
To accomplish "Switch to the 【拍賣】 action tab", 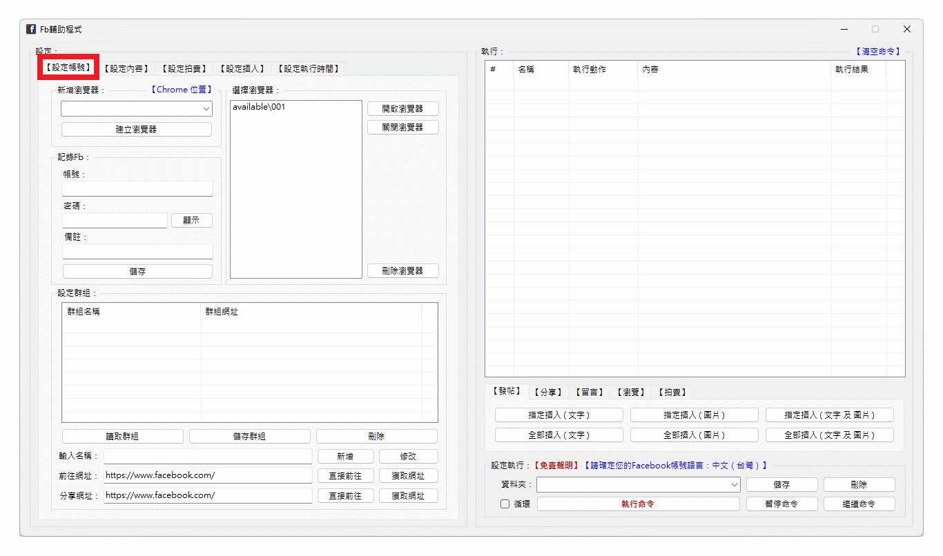I will click(x=672, y=392).
